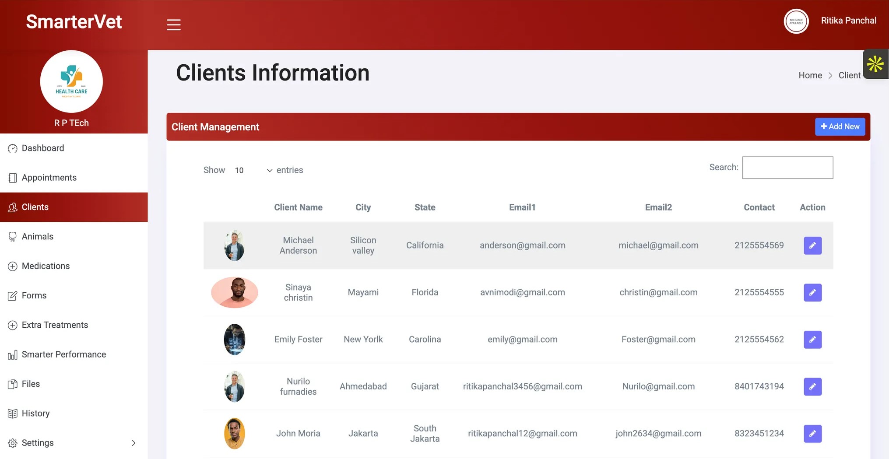Edit the Sinaya christin client row
The width and height of the screenshot is (889, 459).
tap(812, 293)
